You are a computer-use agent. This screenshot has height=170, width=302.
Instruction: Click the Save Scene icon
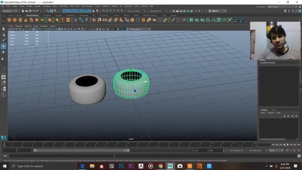click(x=30, y=11)
